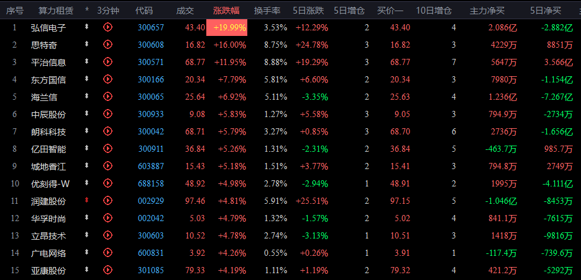This screenshot has height=280, width=581.
Task: Click the star-column marker beside 思特奇
Action: (87, 44)
